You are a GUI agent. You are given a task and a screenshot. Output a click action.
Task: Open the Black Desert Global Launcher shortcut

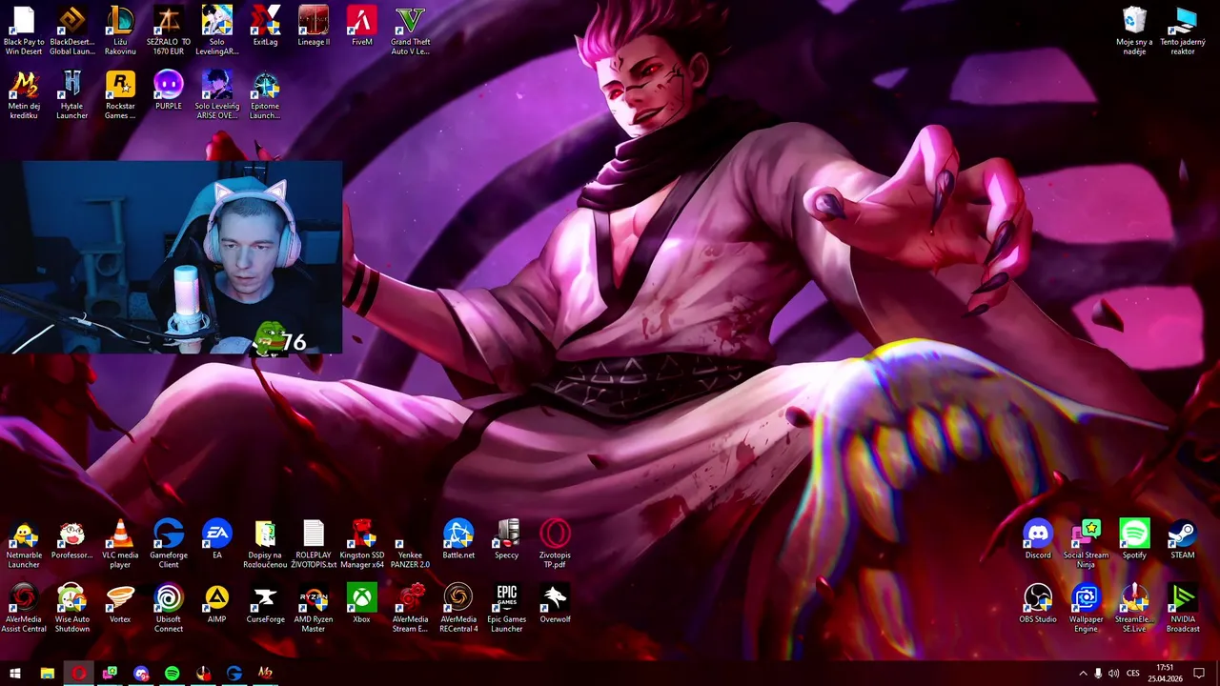pyautogui.click(x=71, y=30)
